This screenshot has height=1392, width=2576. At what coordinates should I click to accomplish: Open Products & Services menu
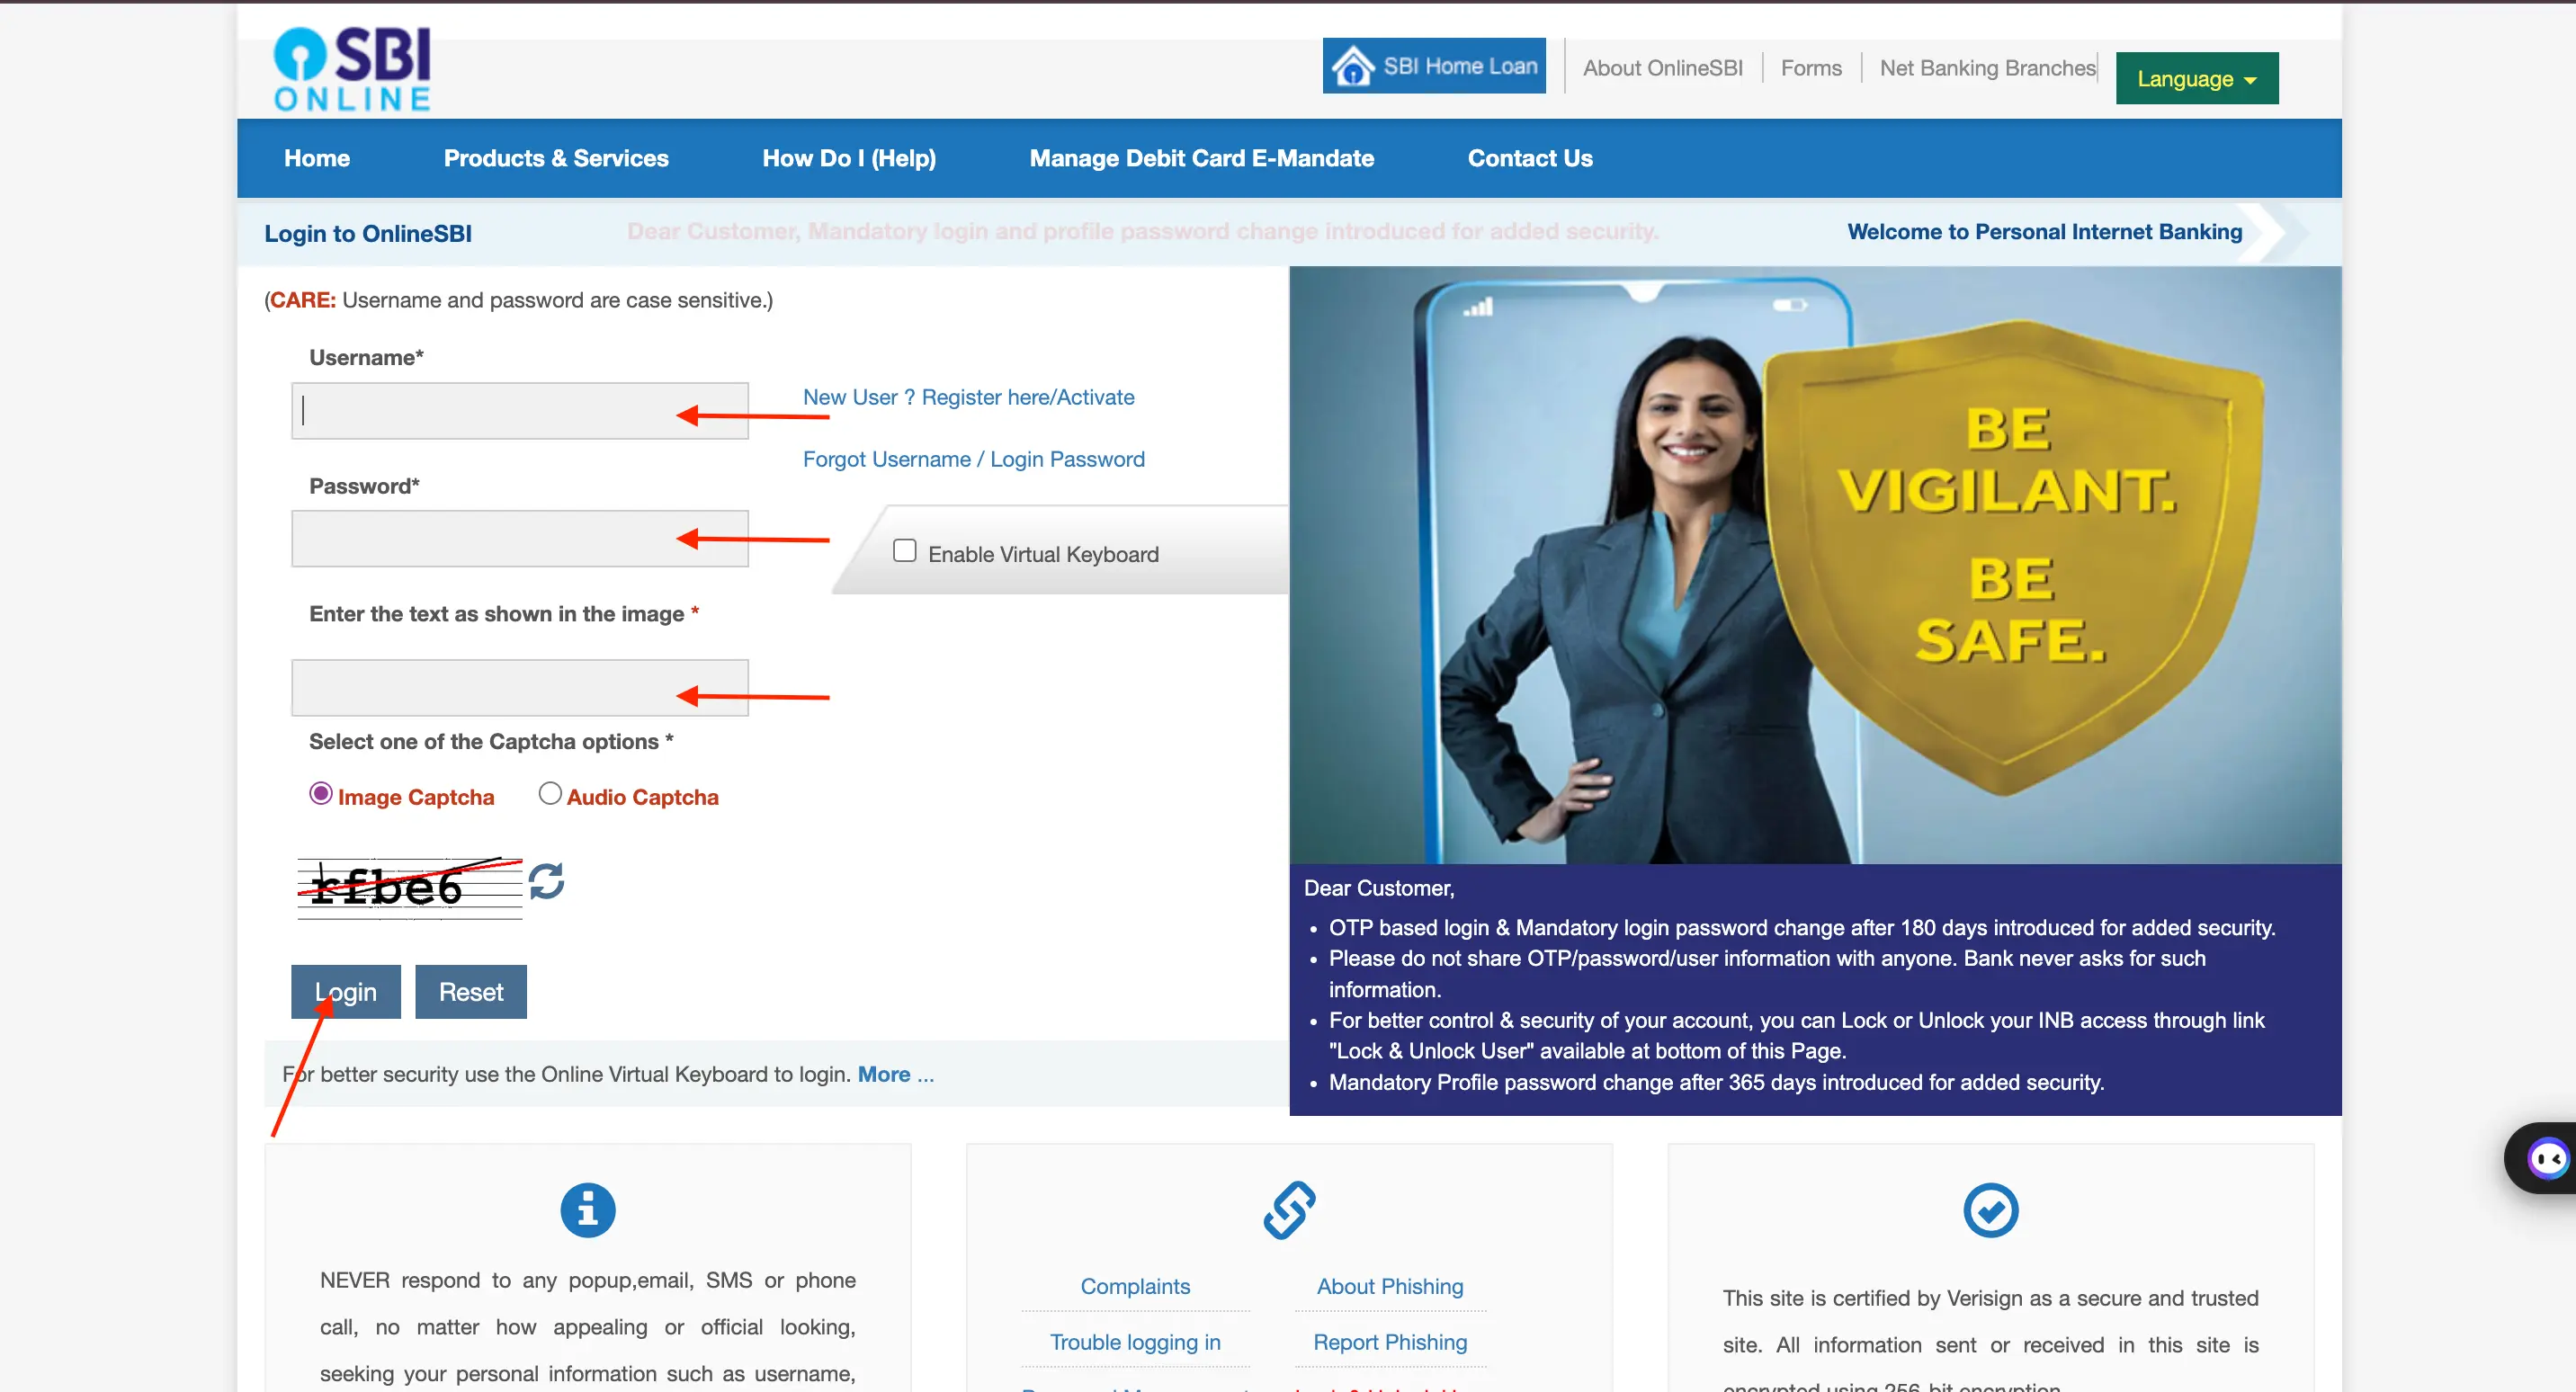tap(555, 157)
